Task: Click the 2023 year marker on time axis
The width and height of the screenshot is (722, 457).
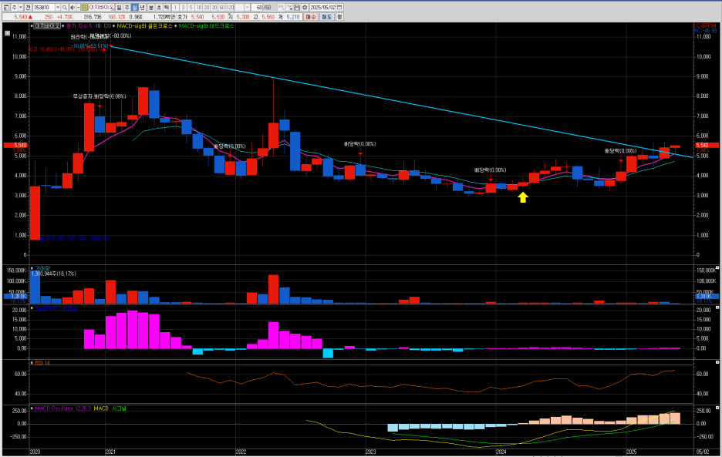Action: (371, 452)
